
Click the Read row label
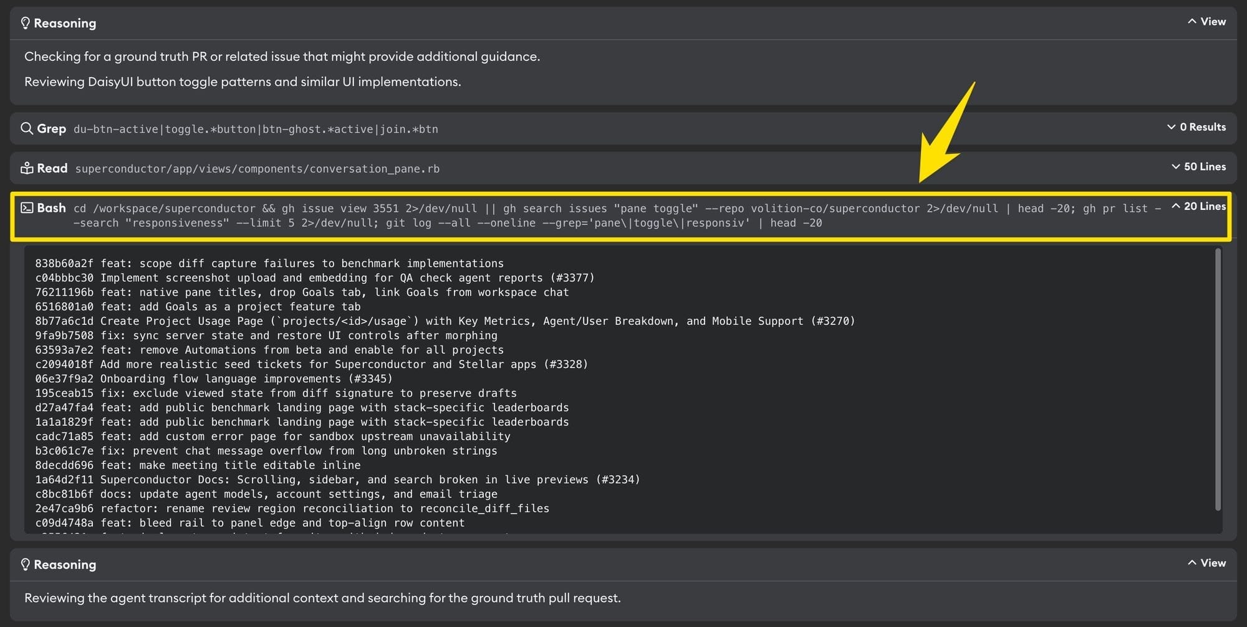52,168
